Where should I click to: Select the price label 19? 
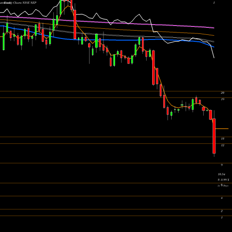click(222, 99)
